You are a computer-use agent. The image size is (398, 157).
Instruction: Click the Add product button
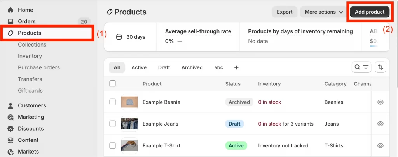[x=369, y=12]
